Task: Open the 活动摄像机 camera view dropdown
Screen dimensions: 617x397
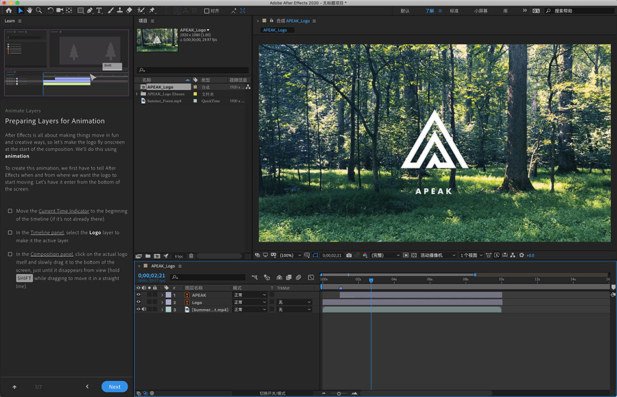Action: coord(437,256)
